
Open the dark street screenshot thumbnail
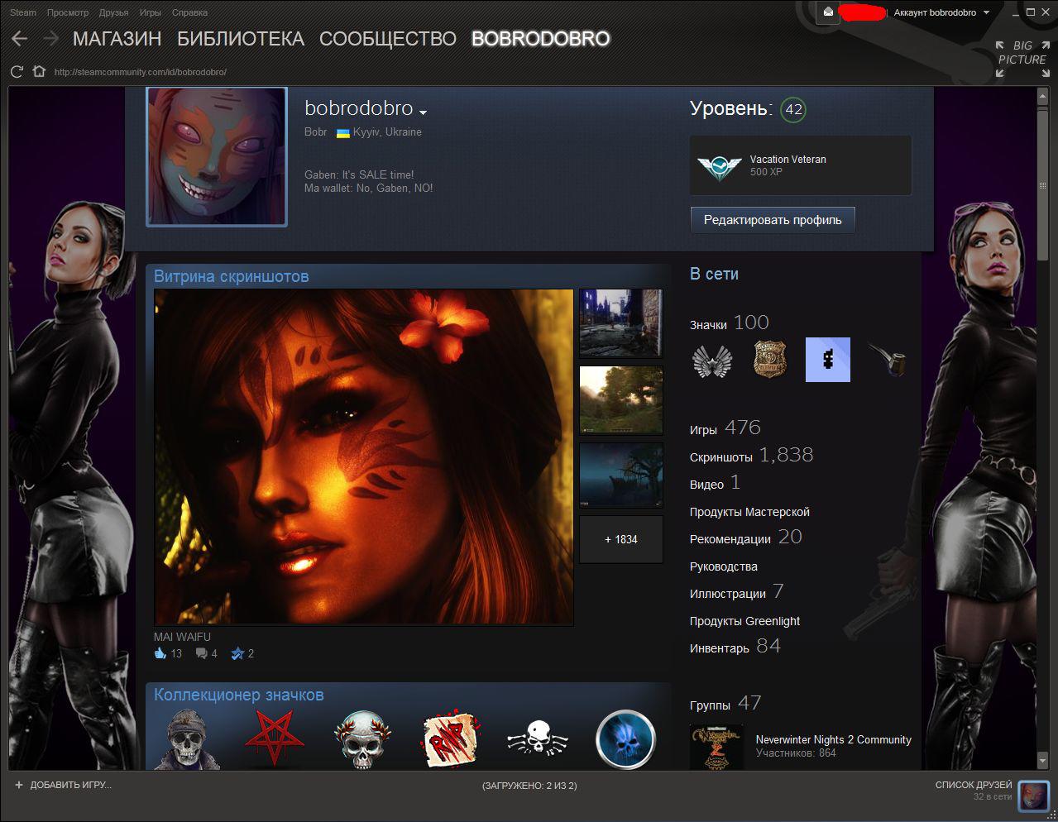pos(621,323)
